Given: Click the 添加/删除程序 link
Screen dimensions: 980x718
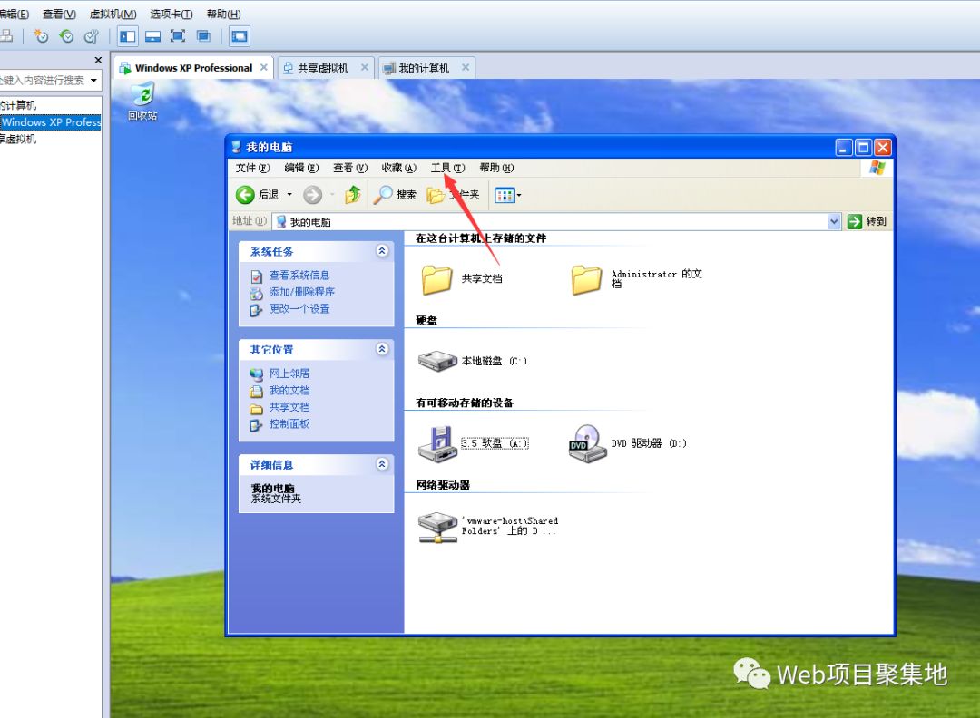Looking at the screenshot, I should [302, 292].
